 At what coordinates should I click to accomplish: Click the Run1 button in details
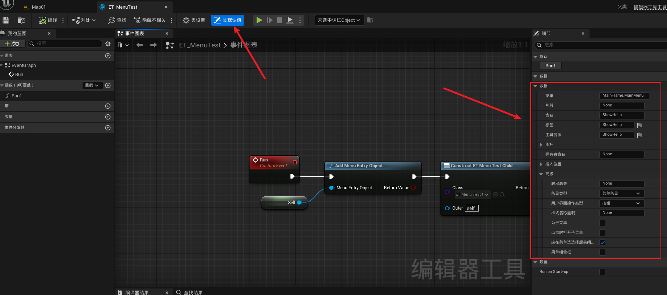(x=550, y=66)
